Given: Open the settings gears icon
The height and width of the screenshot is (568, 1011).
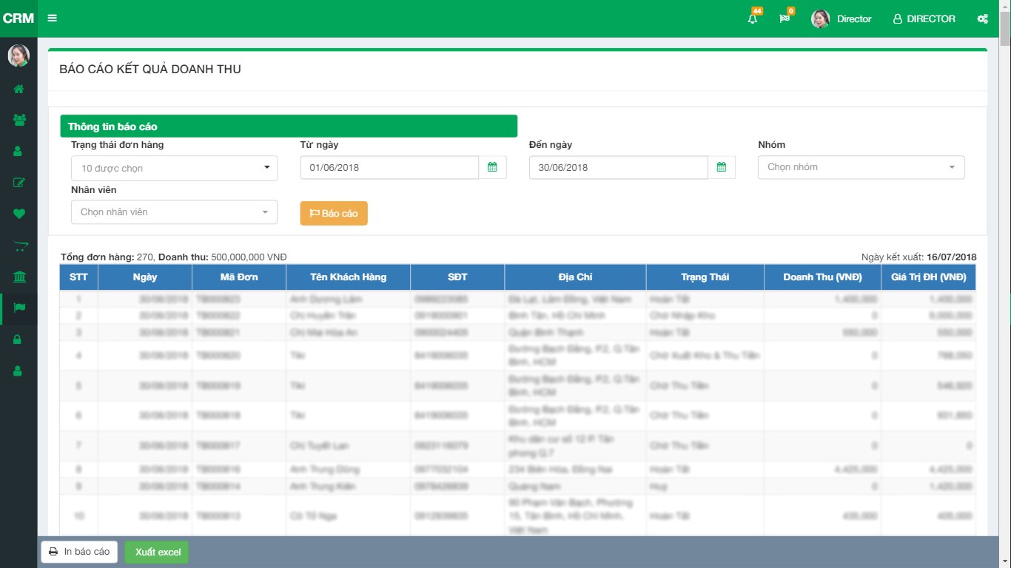Looking at the screenshot, I should pos(982,19).
